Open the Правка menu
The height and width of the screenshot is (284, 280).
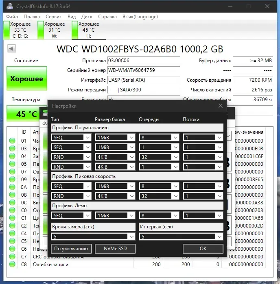(32, 17)
